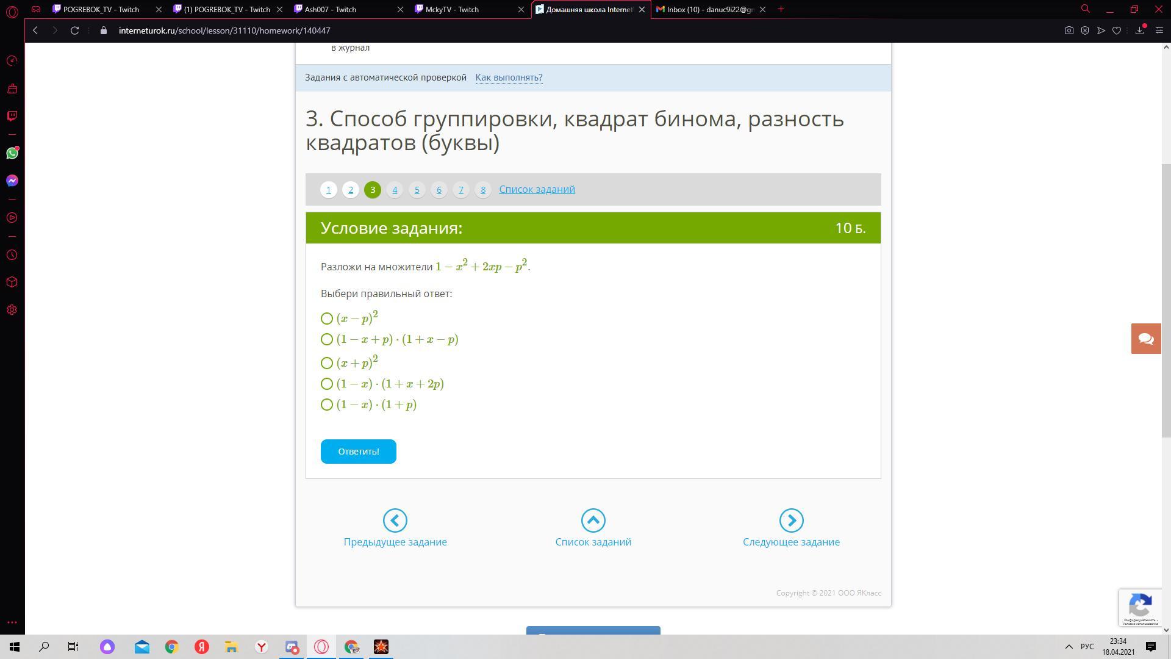The height and width of the screenshot is (659, 1171).
Task: Switch to the Inbox Gmail tab
Action: [710, 9]
